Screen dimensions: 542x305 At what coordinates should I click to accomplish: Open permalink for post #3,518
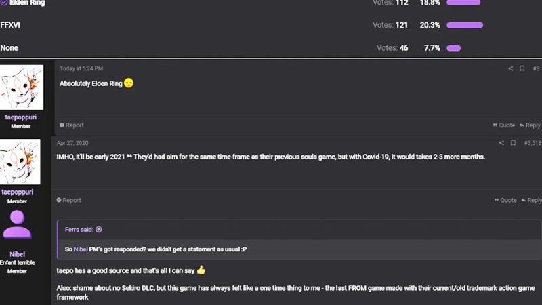tap(530, 143)
